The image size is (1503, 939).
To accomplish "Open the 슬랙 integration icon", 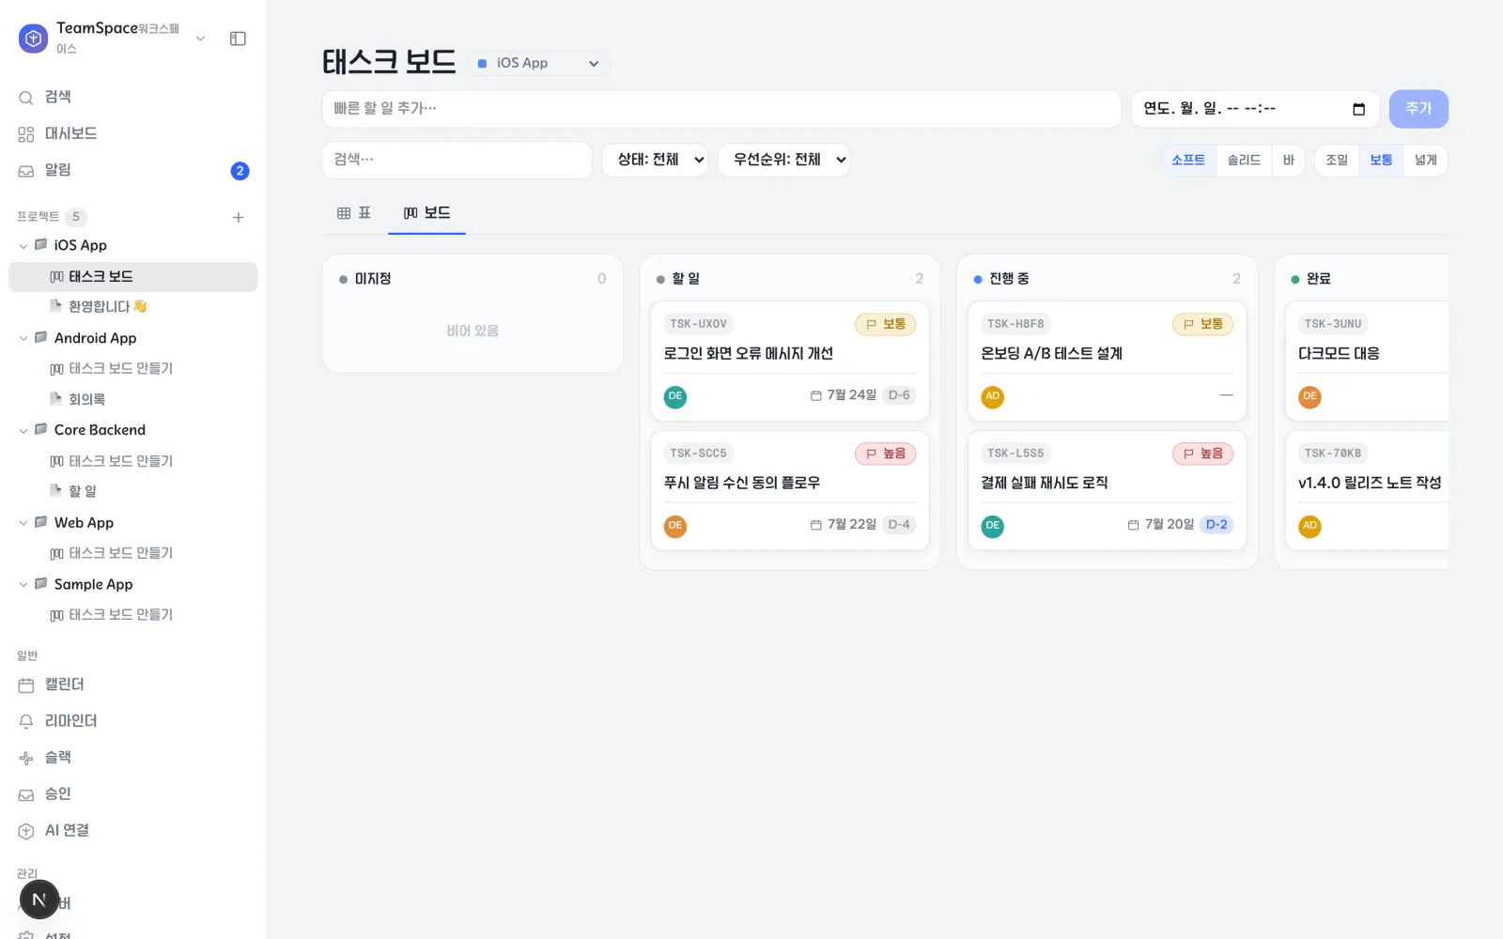I will click(x=26, y=758).
